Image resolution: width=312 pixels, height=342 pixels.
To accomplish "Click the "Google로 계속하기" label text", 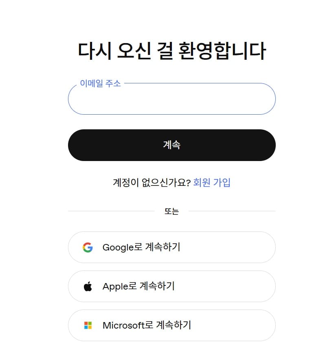I will pos(141,247).
